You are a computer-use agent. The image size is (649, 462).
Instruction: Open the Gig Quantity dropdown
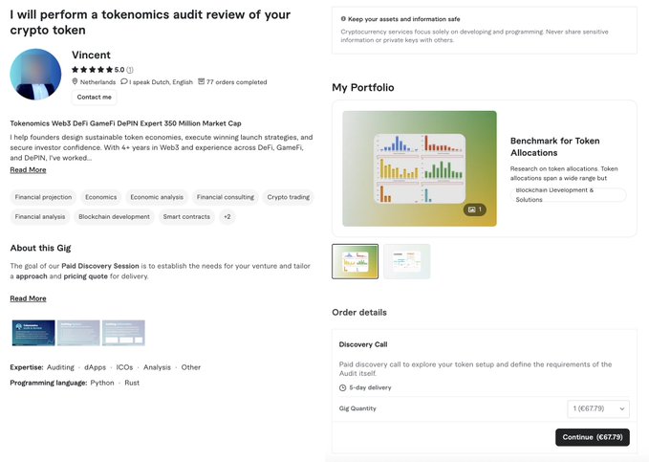coord(598,408)
